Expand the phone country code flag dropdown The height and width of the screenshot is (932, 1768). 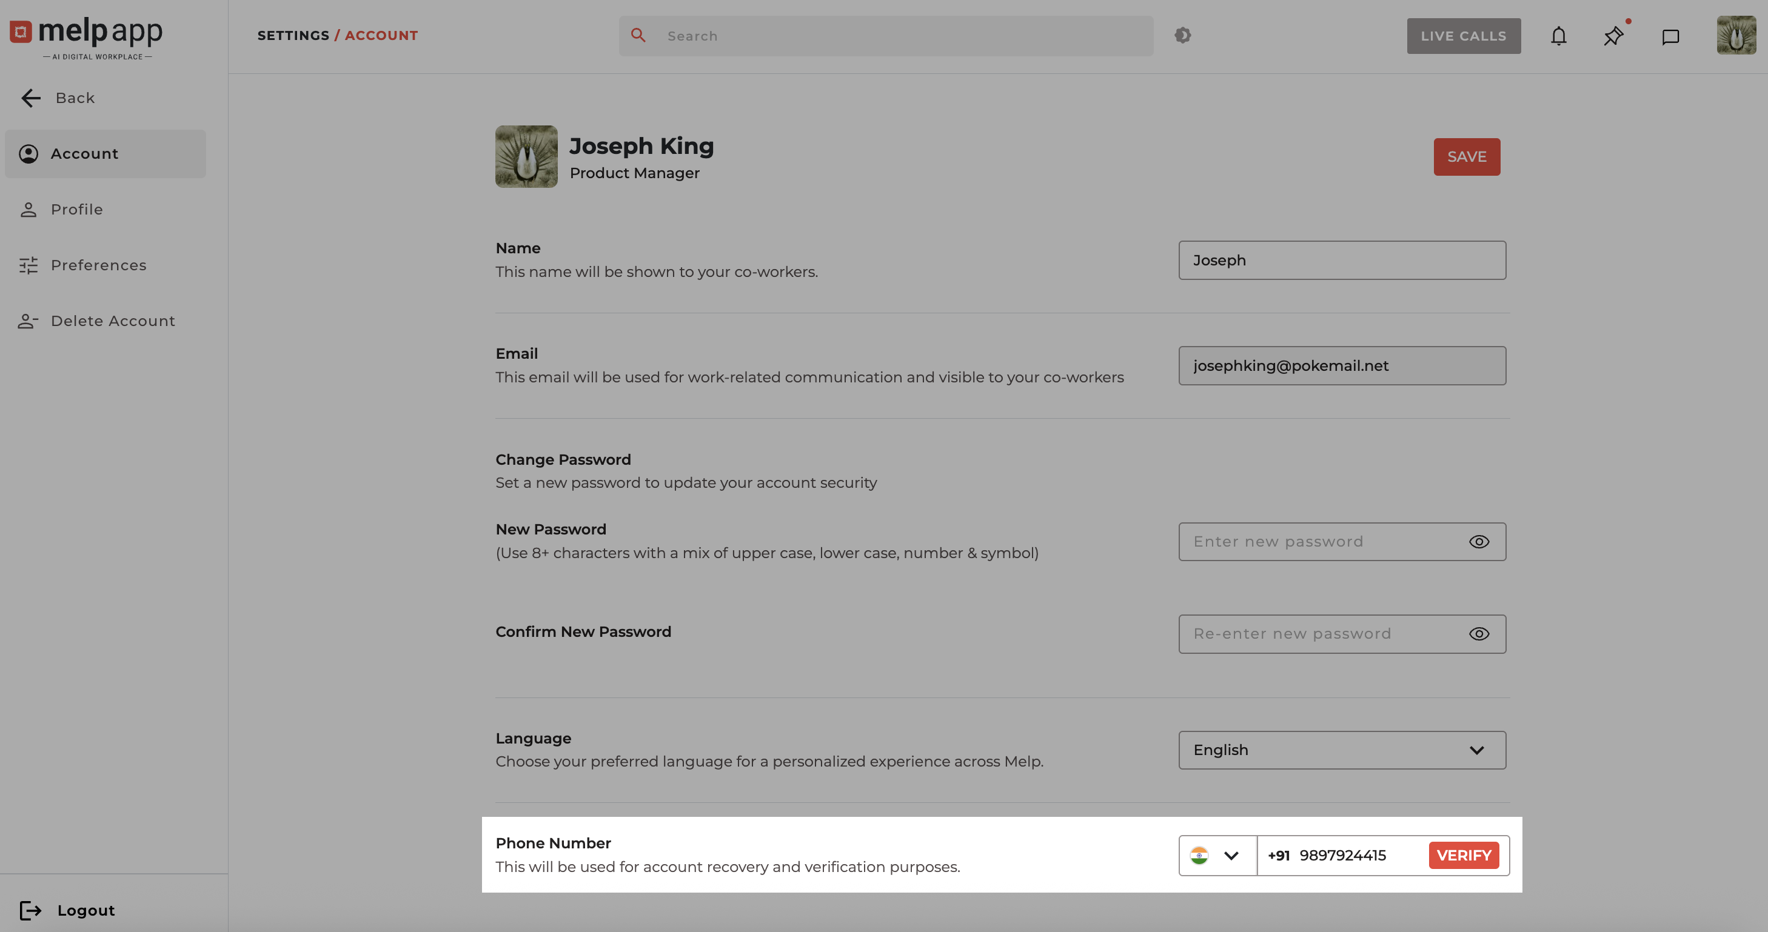(x=1217, y=855)
